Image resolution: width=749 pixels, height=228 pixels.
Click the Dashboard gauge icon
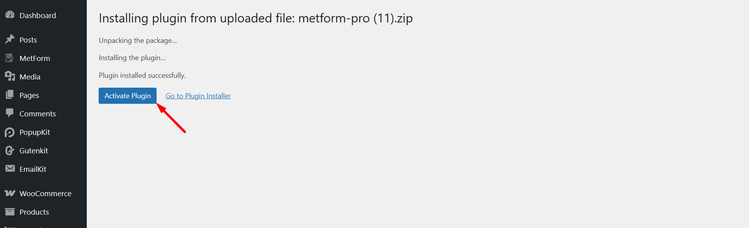coord(9,15)
